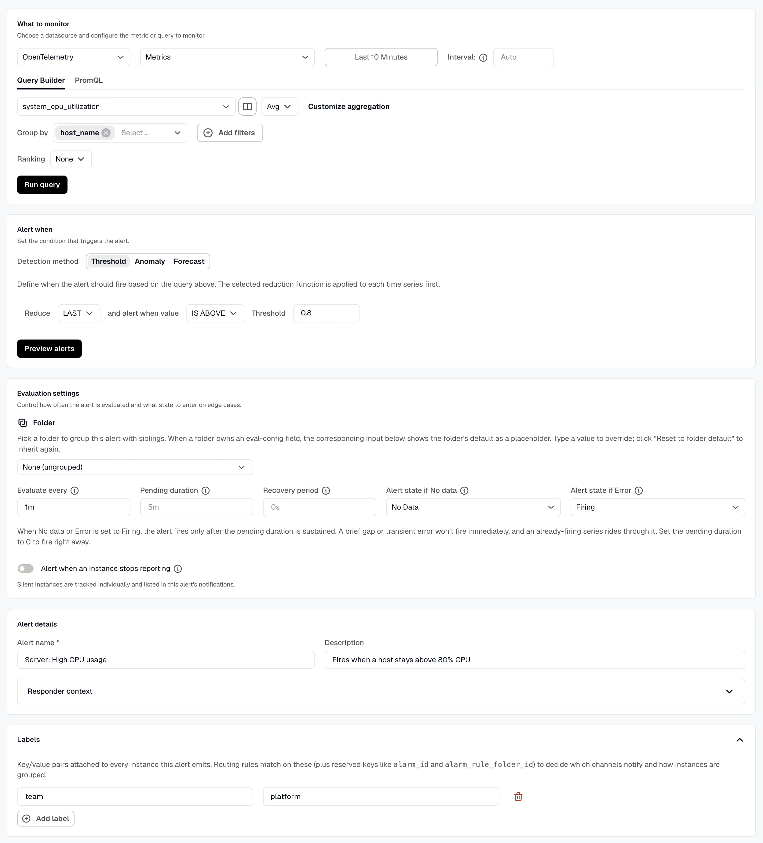
Task: Show info for Alert state if Error
Action: (x=639, y=490)
